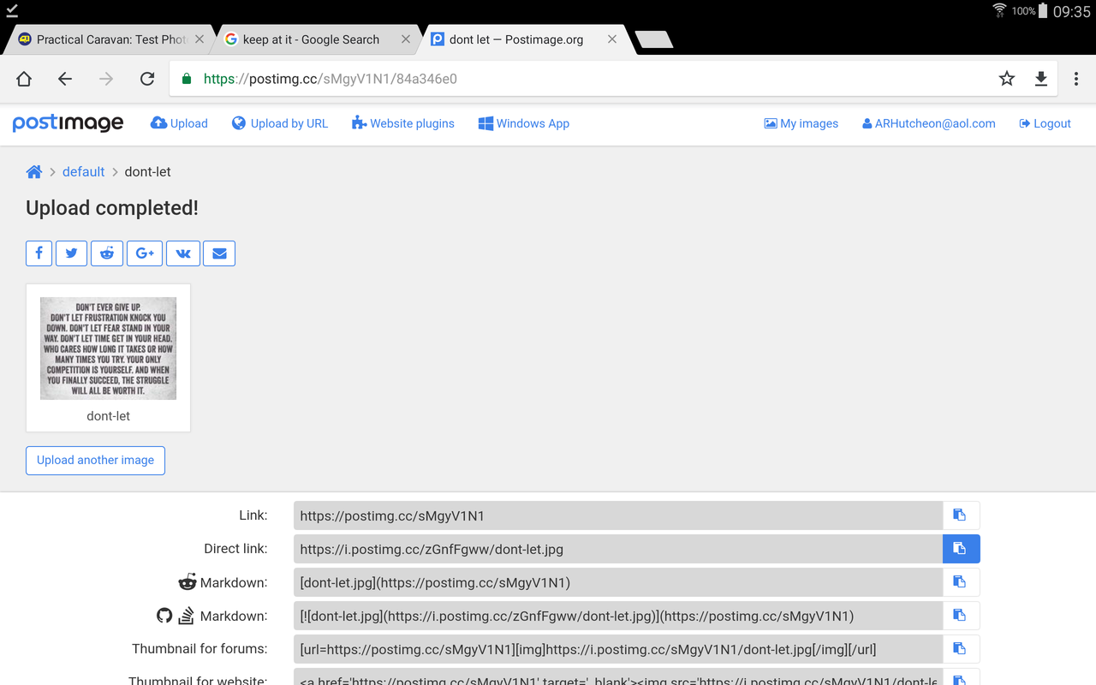Share image on Reddit

tap(107, 253)
